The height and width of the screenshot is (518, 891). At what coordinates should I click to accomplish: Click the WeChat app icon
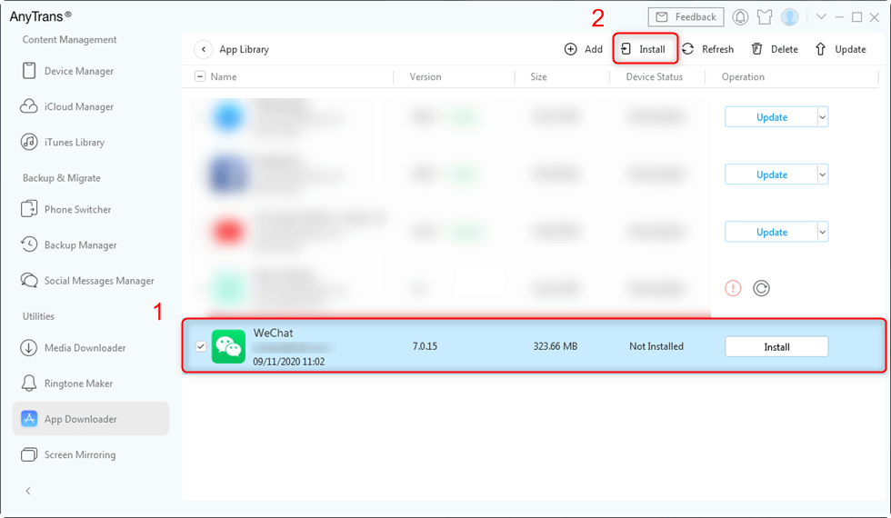coord(228,346)
